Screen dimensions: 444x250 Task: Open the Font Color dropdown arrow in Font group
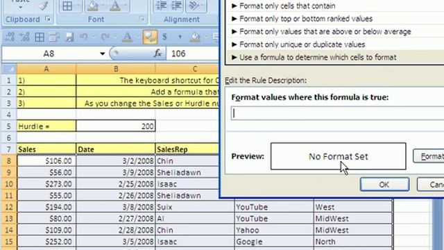126,6
